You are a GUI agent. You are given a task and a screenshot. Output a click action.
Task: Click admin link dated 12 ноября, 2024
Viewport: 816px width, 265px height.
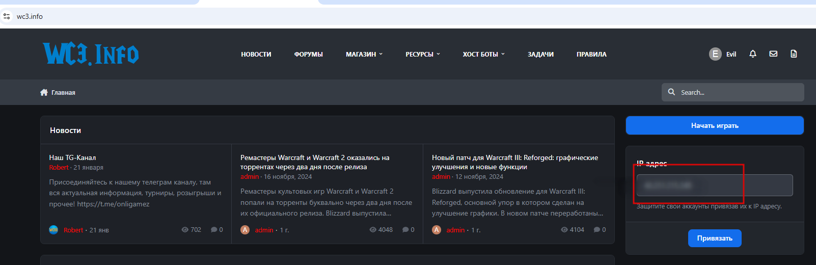pyautogui.click(x=441, y=177)
